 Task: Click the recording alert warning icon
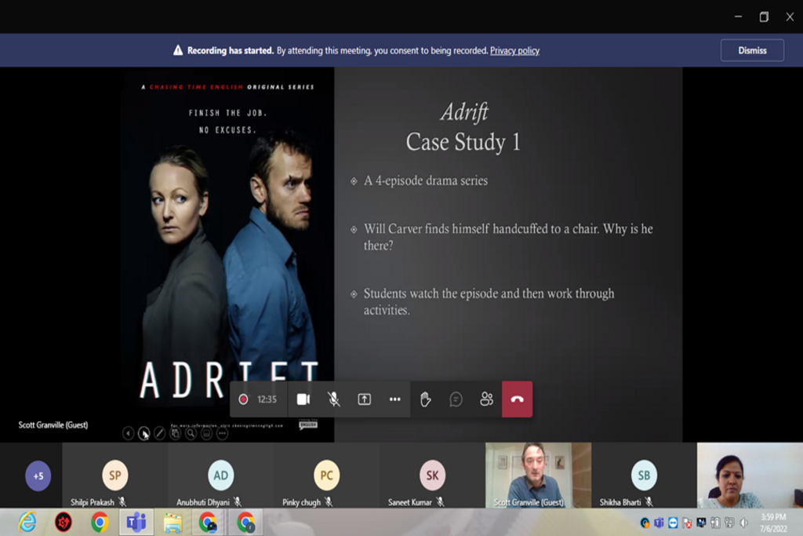click(178, 50)
